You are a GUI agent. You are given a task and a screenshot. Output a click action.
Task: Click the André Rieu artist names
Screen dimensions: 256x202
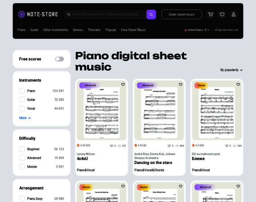155,156
